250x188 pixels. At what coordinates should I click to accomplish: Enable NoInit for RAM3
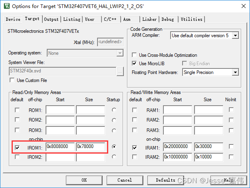point(231,130)
